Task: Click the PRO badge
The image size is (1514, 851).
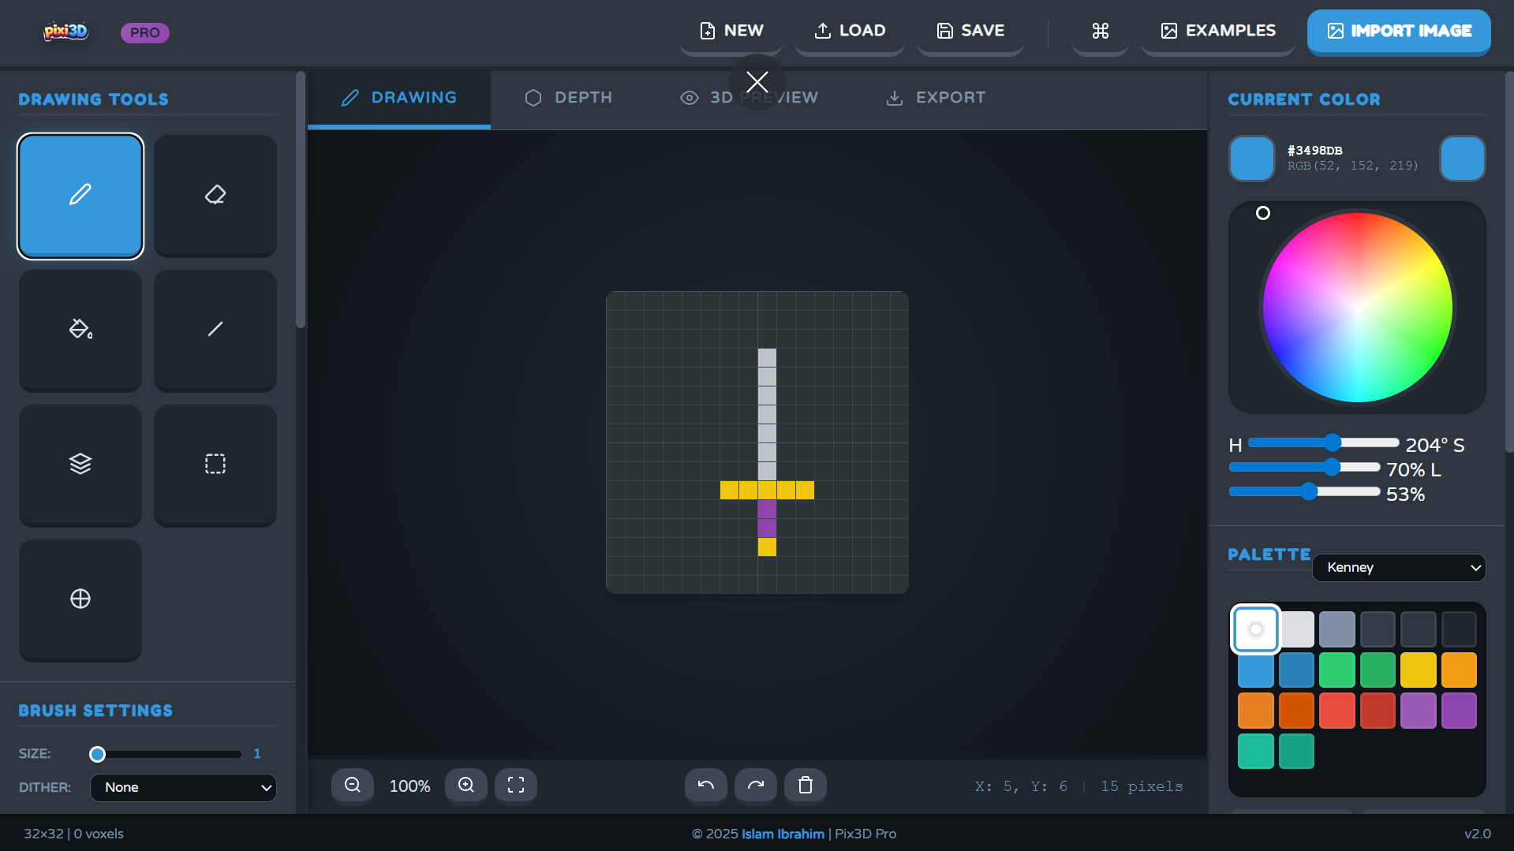Action: [x=145, y=32]
